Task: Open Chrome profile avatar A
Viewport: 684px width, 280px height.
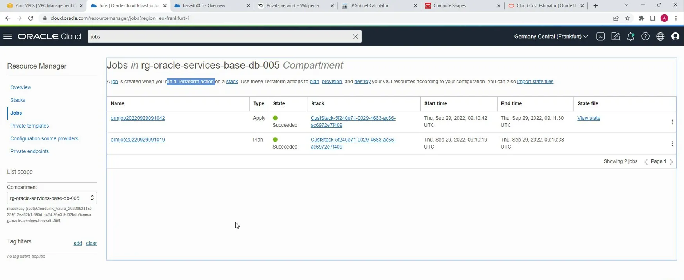Action: click(664, 18)
